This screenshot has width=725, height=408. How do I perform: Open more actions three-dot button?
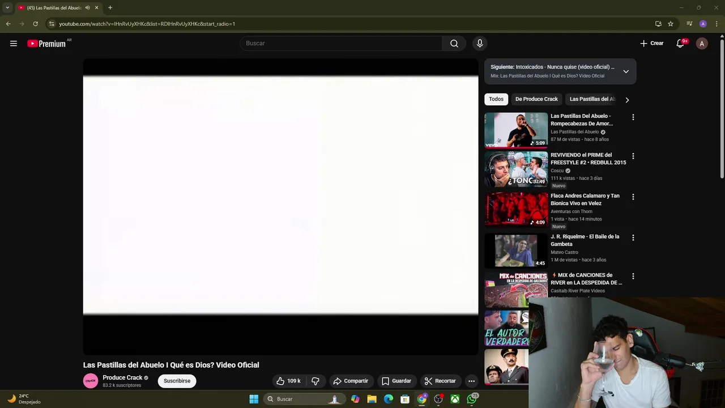(x=471, y=381)
